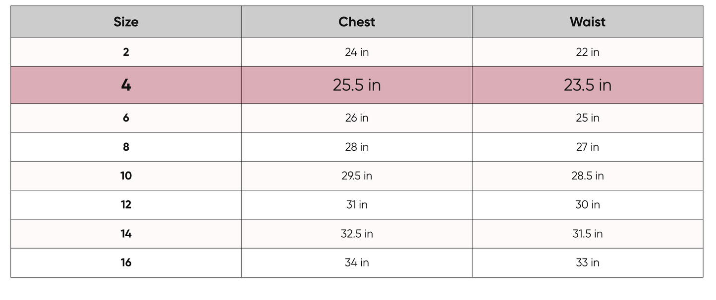
Task: Click the 28.5 in waist cell
Action: click(588, 175)
